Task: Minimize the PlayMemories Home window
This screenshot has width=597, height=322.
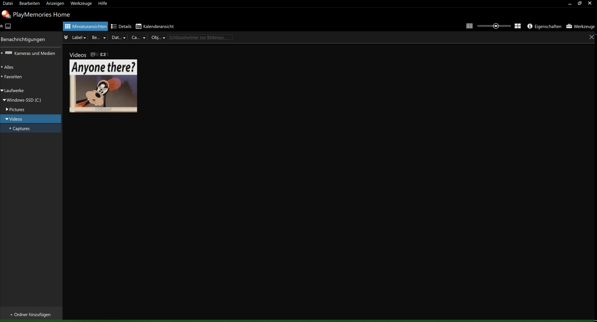Action: [x=570, y=3]
